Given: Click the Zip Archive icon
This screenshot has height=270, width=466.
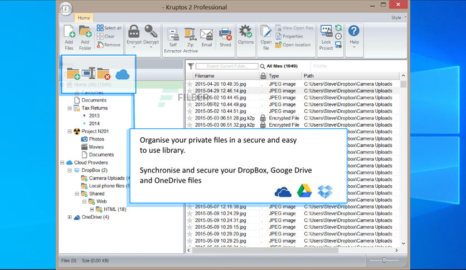Looking at the screenshot, I should coord(190,35).
